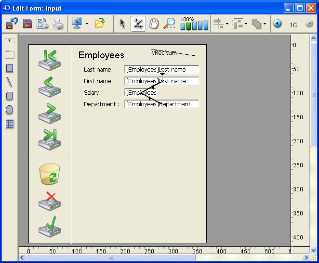319x263 pixels.
Task: Select the hand move tool
Action: (154, 24)
